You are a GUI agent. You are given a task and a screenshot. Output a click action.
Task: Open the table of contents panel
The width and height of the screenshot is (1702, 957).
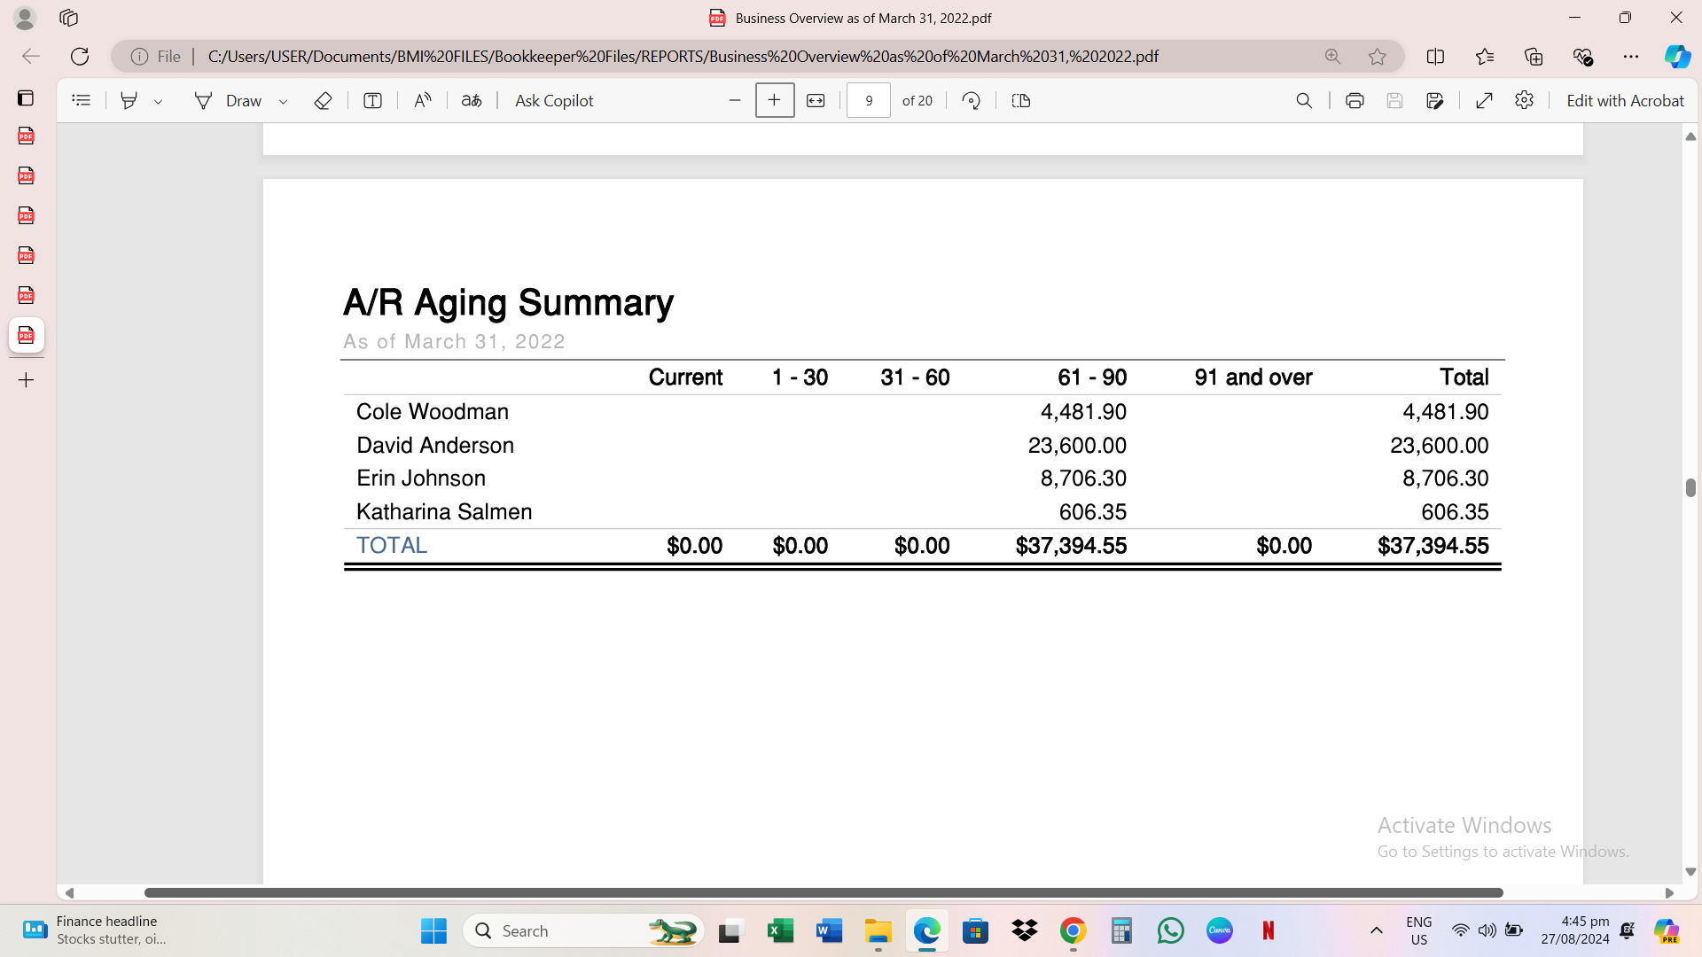pyautogui.click(x=81, y=101)
